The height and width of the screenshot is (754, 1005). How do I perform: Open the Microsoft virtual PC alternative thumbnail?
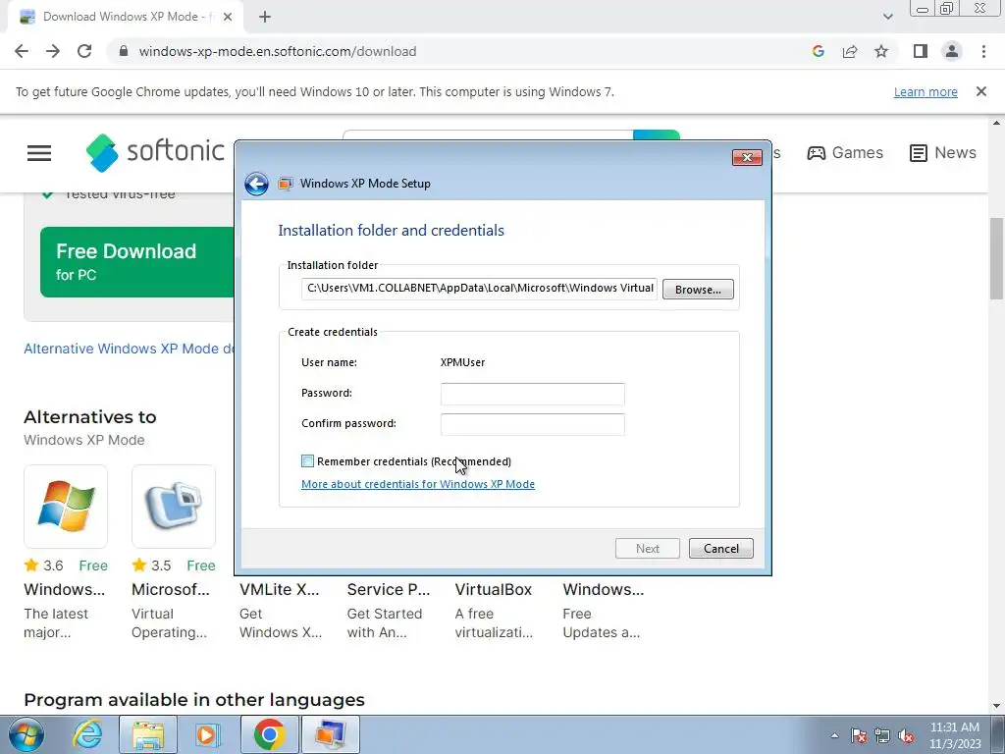tap(174, 507)
